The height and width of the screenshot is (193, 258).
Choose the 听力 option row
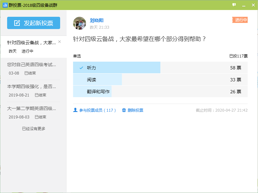(160, 67)
